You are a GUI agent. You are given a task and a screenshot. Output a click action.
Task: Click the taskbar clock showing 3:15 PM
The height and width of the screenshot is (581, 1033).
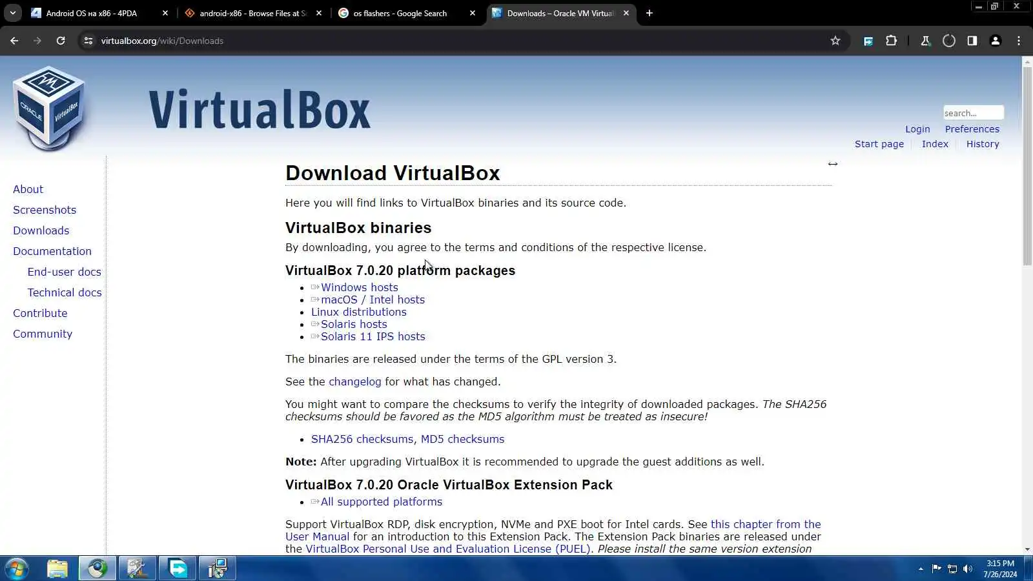tap(1000, 569)
